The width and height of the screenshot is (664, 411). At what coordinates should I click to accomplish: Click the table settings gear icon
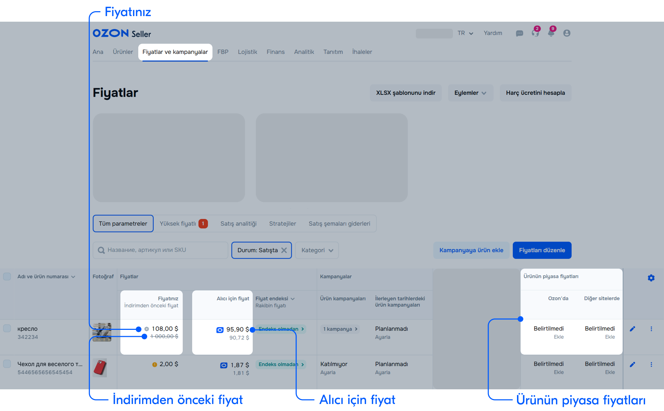651,278
